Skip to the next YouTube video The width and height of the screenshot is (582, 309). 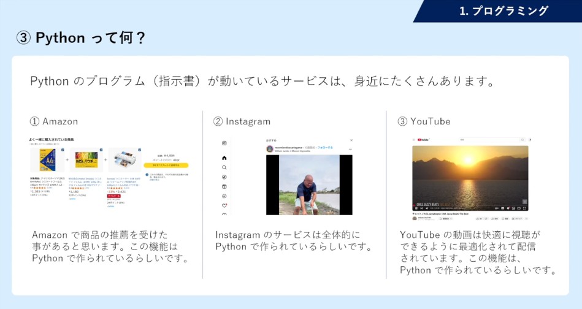(x=422, y=208)
